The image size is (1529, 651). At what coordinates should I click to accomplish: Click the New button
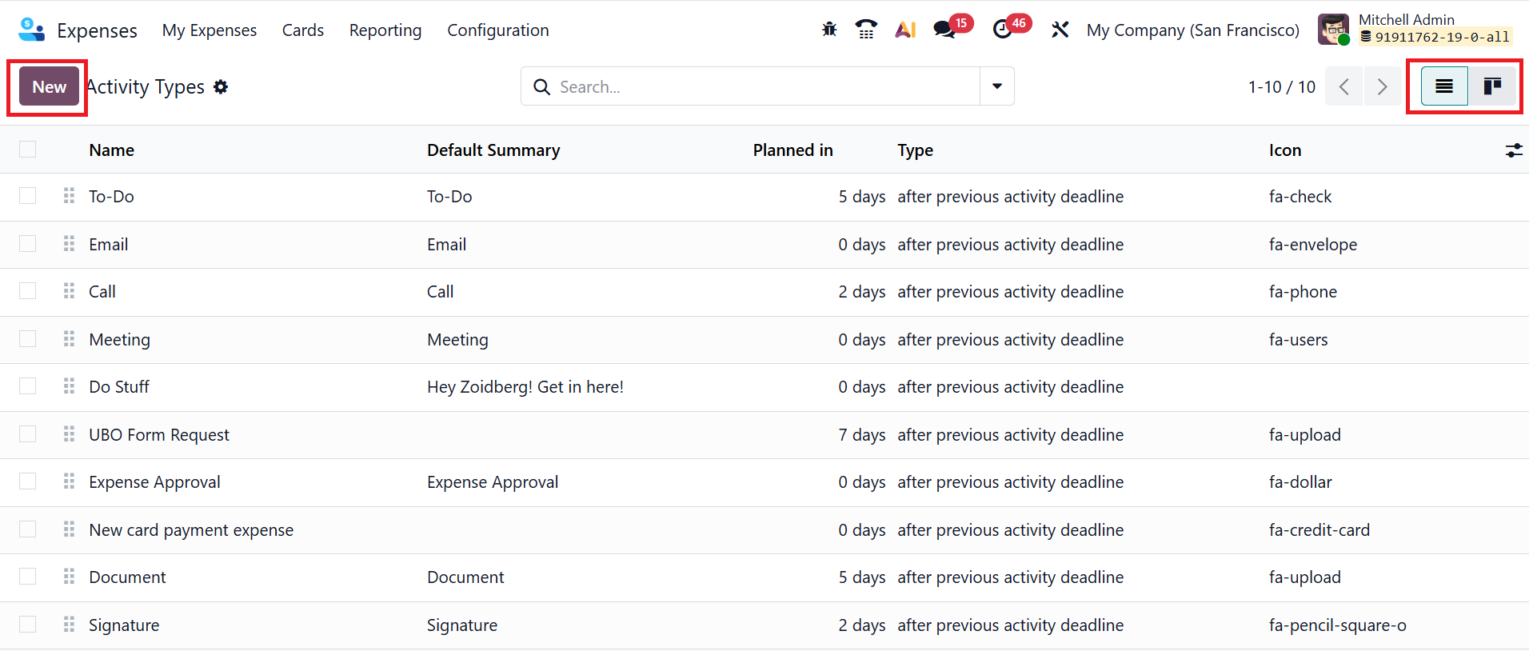tap(49, 87)
